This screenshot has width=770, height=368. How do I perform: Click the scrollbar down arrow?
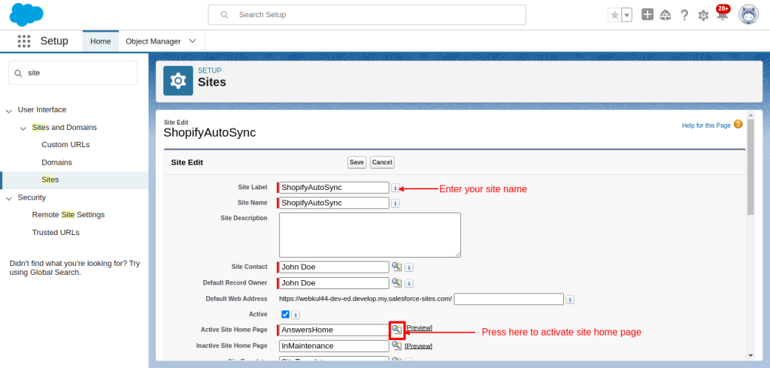(750, 355)
